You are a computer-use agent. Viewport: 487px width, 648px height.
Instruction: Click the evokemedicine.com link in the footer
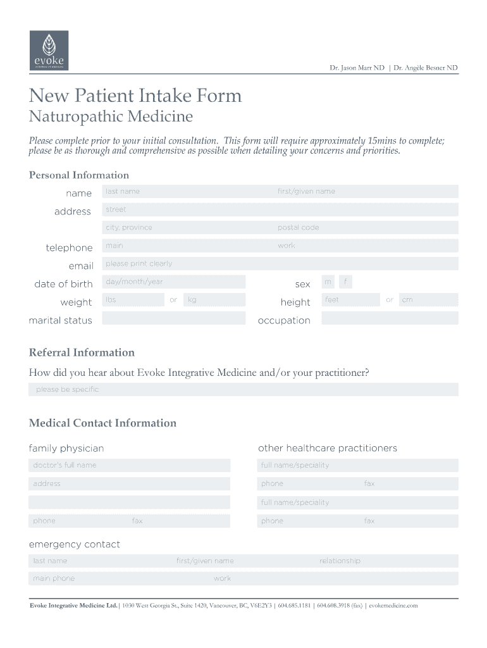tap(393, 606)
